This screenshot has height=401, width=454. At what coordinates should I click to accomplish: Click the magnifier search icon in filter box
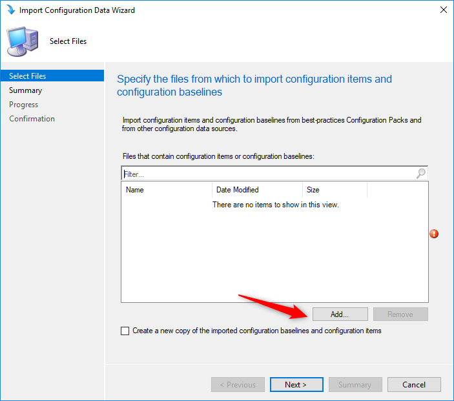420,174
